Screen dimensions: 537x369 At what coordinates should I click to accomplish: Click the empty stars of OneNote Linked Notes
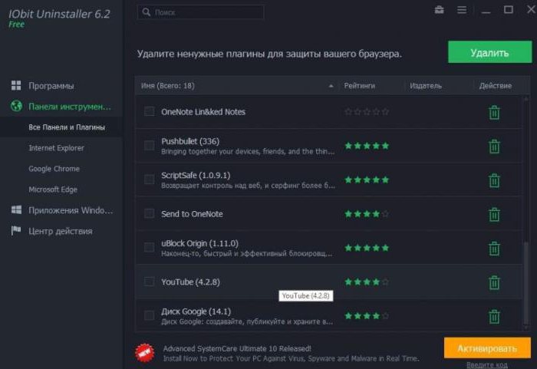click(367, 112)
